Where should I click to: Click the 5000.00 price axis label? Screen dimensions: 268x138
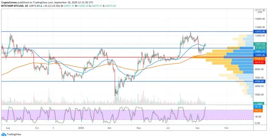(260, 94)
